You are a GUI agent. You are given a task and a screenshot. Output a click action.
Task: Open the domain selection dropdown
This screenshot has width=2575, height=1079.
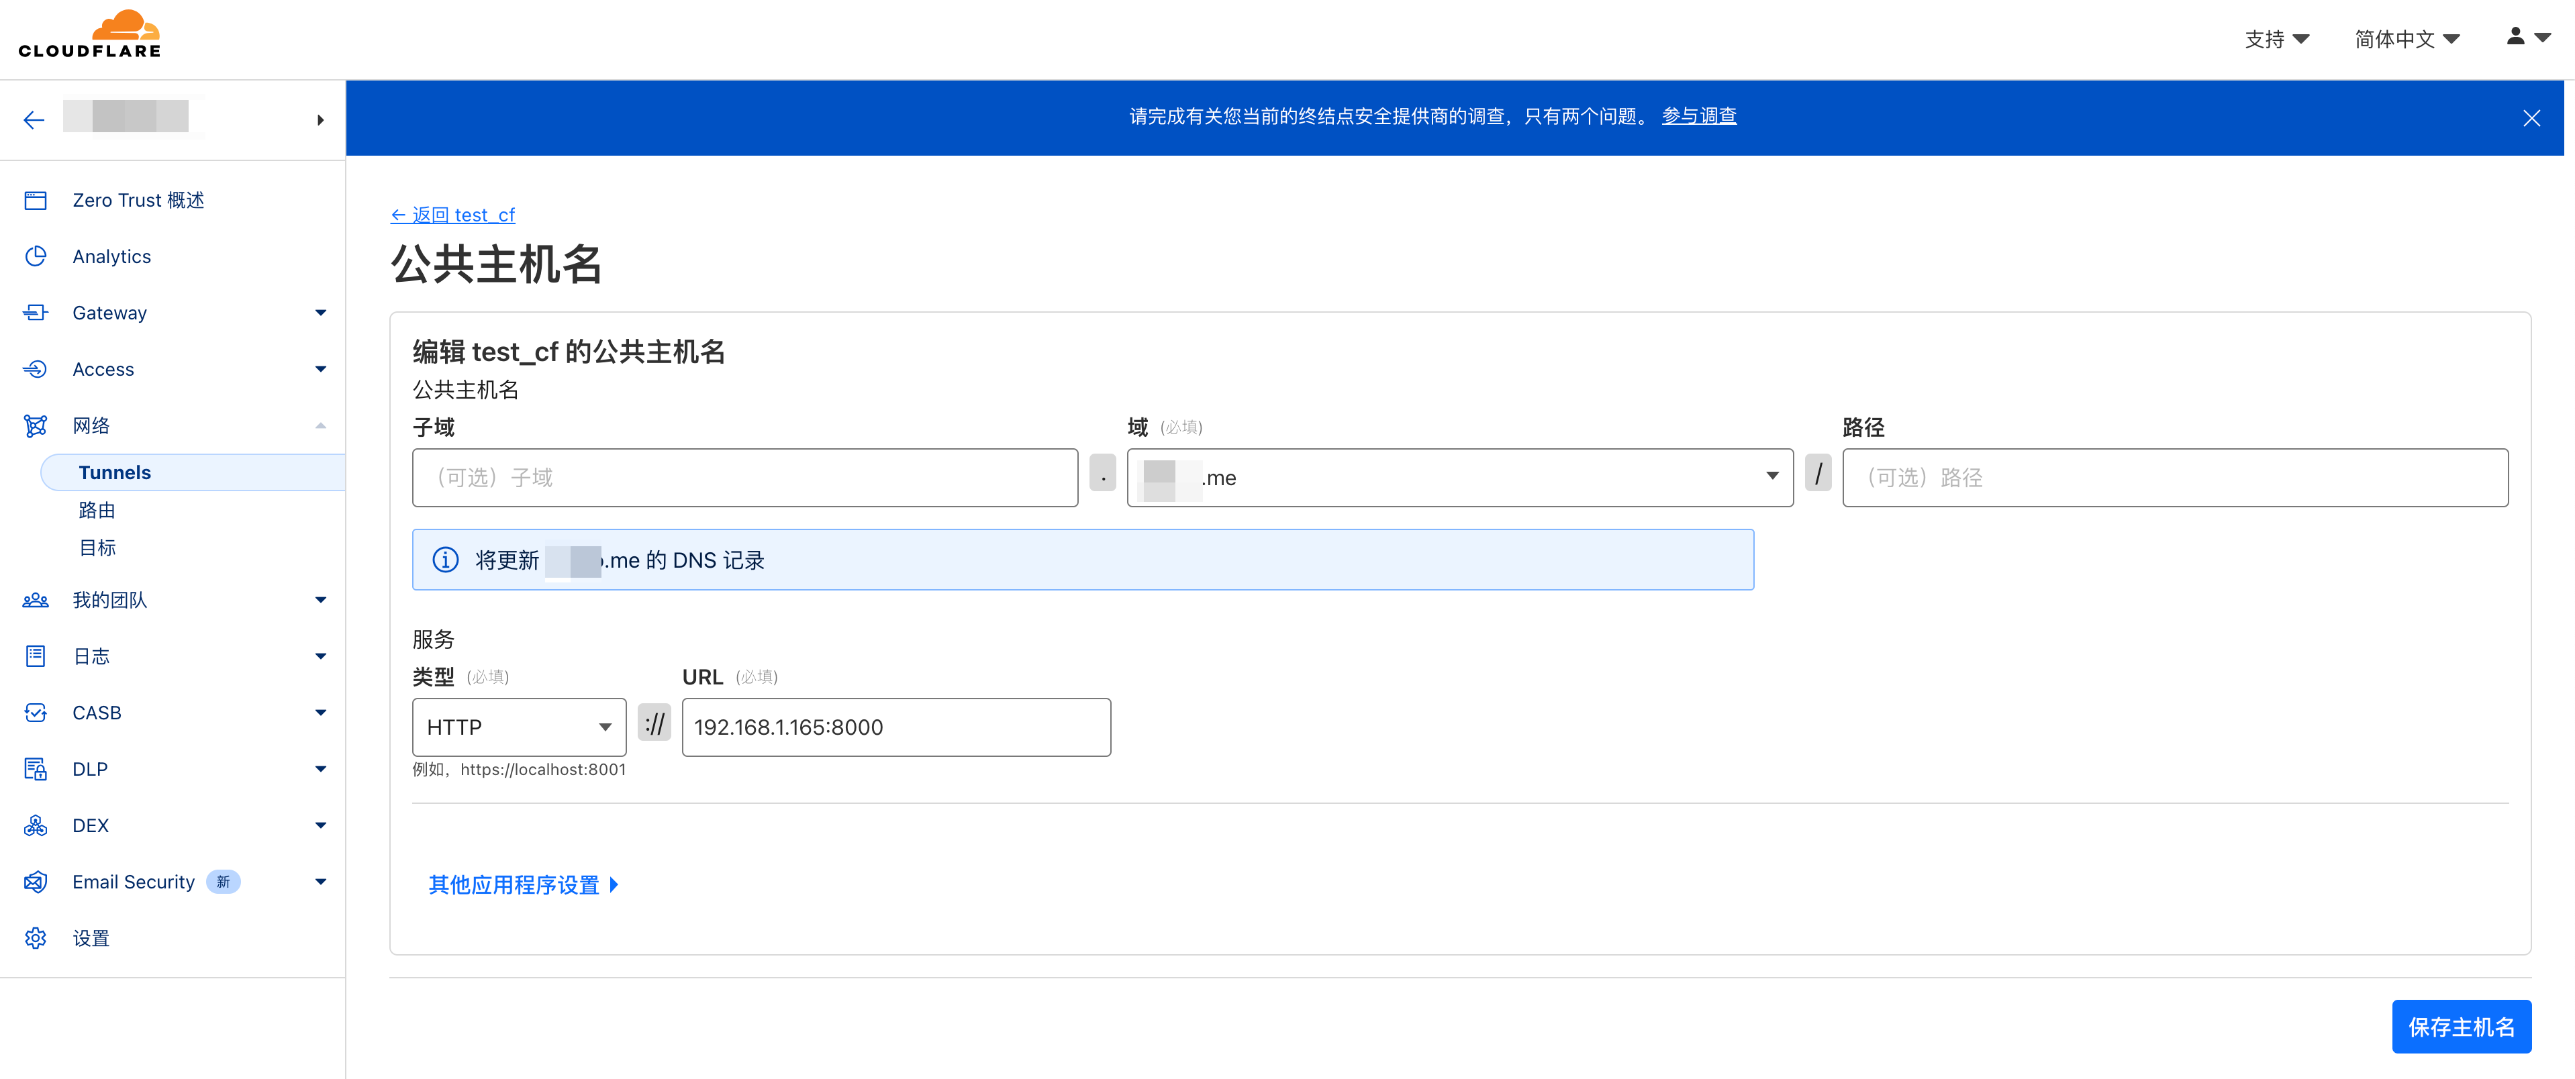(x=1459, y=478)
